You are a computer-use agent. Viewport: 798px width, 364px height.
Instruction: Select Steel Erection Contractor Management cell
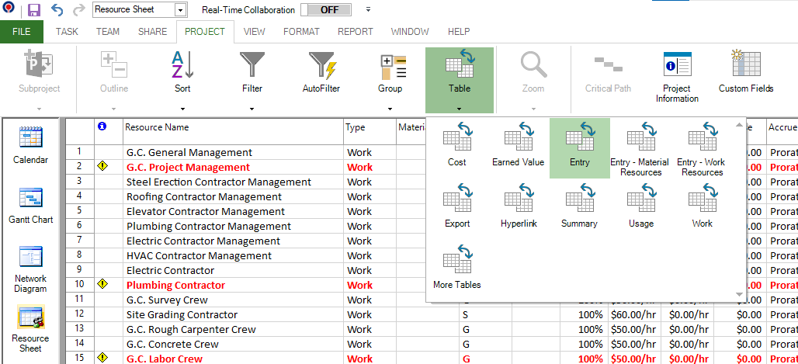click(233, 182)
